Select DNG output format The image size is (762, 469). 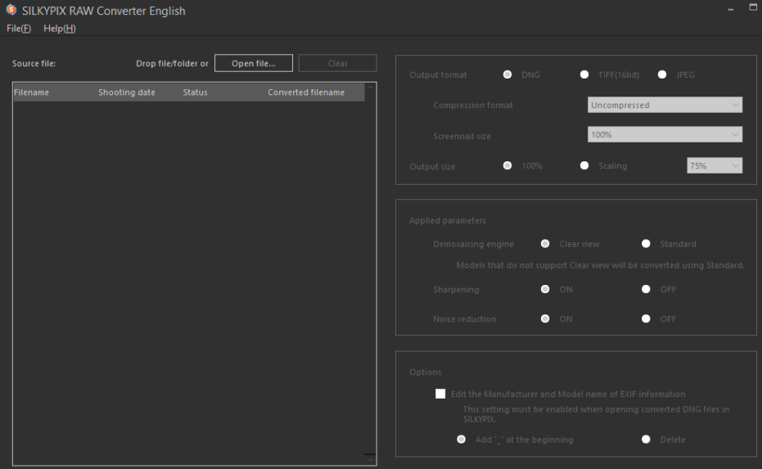(x=507, y=74)
